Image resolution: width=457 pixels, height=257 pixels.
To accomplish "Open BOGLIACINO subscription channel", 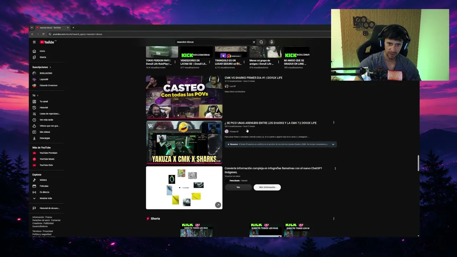I will (46, 73).
